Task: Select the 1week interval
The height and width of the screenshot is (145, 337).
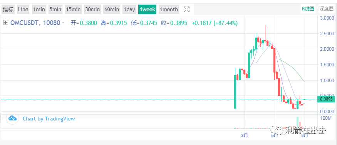Action: pos(147,10)
